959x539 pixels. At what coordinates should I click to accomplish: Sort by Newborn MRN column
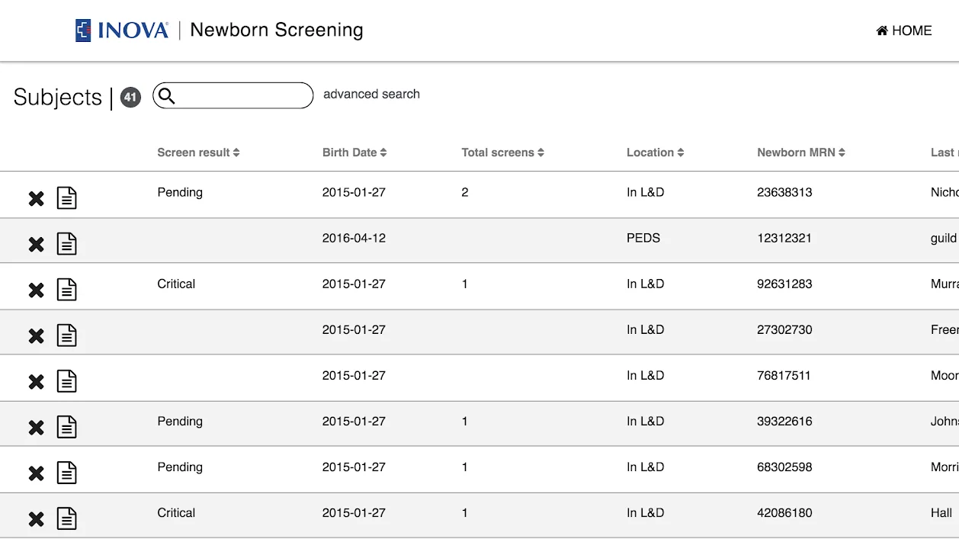pos(801,152)
